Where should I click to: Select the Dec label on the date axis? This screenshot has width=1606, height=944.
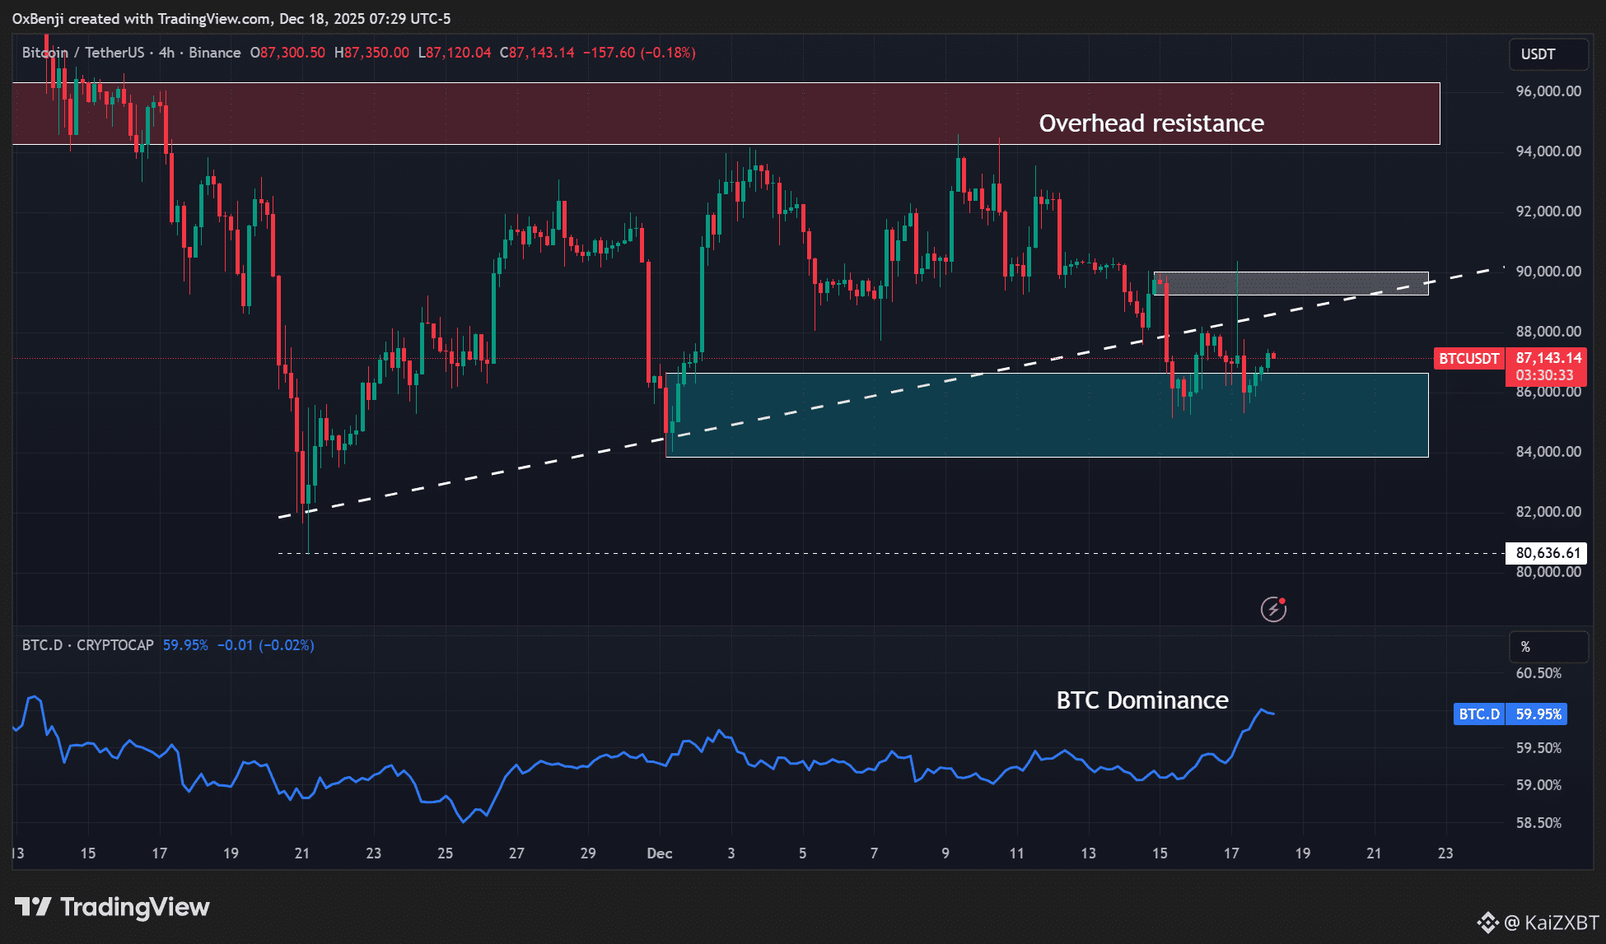point(659,854)
